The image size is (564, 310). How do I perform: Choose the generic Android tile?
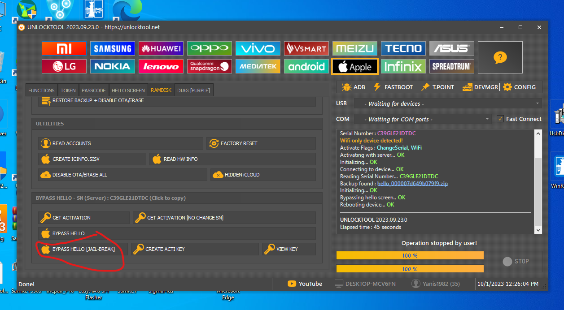(306, 66)
